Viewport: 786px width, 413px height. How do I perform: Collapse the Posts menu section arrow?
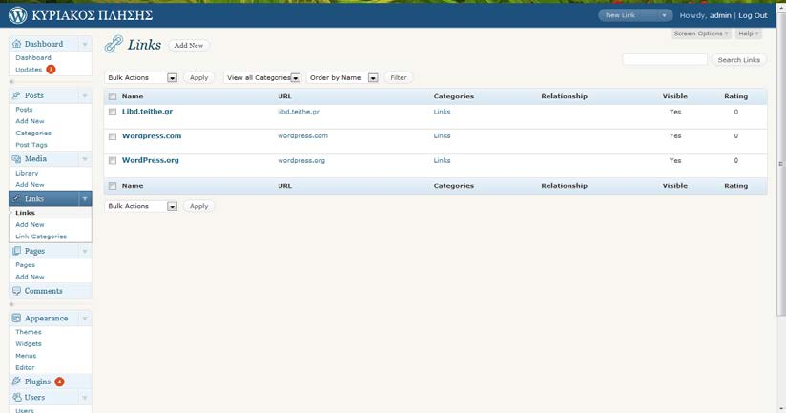(85, 95)
